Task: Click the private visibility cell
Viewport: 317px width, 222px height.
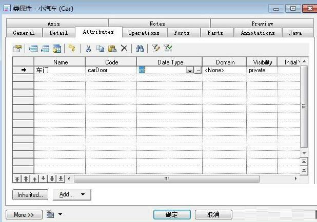Action: 262,70
